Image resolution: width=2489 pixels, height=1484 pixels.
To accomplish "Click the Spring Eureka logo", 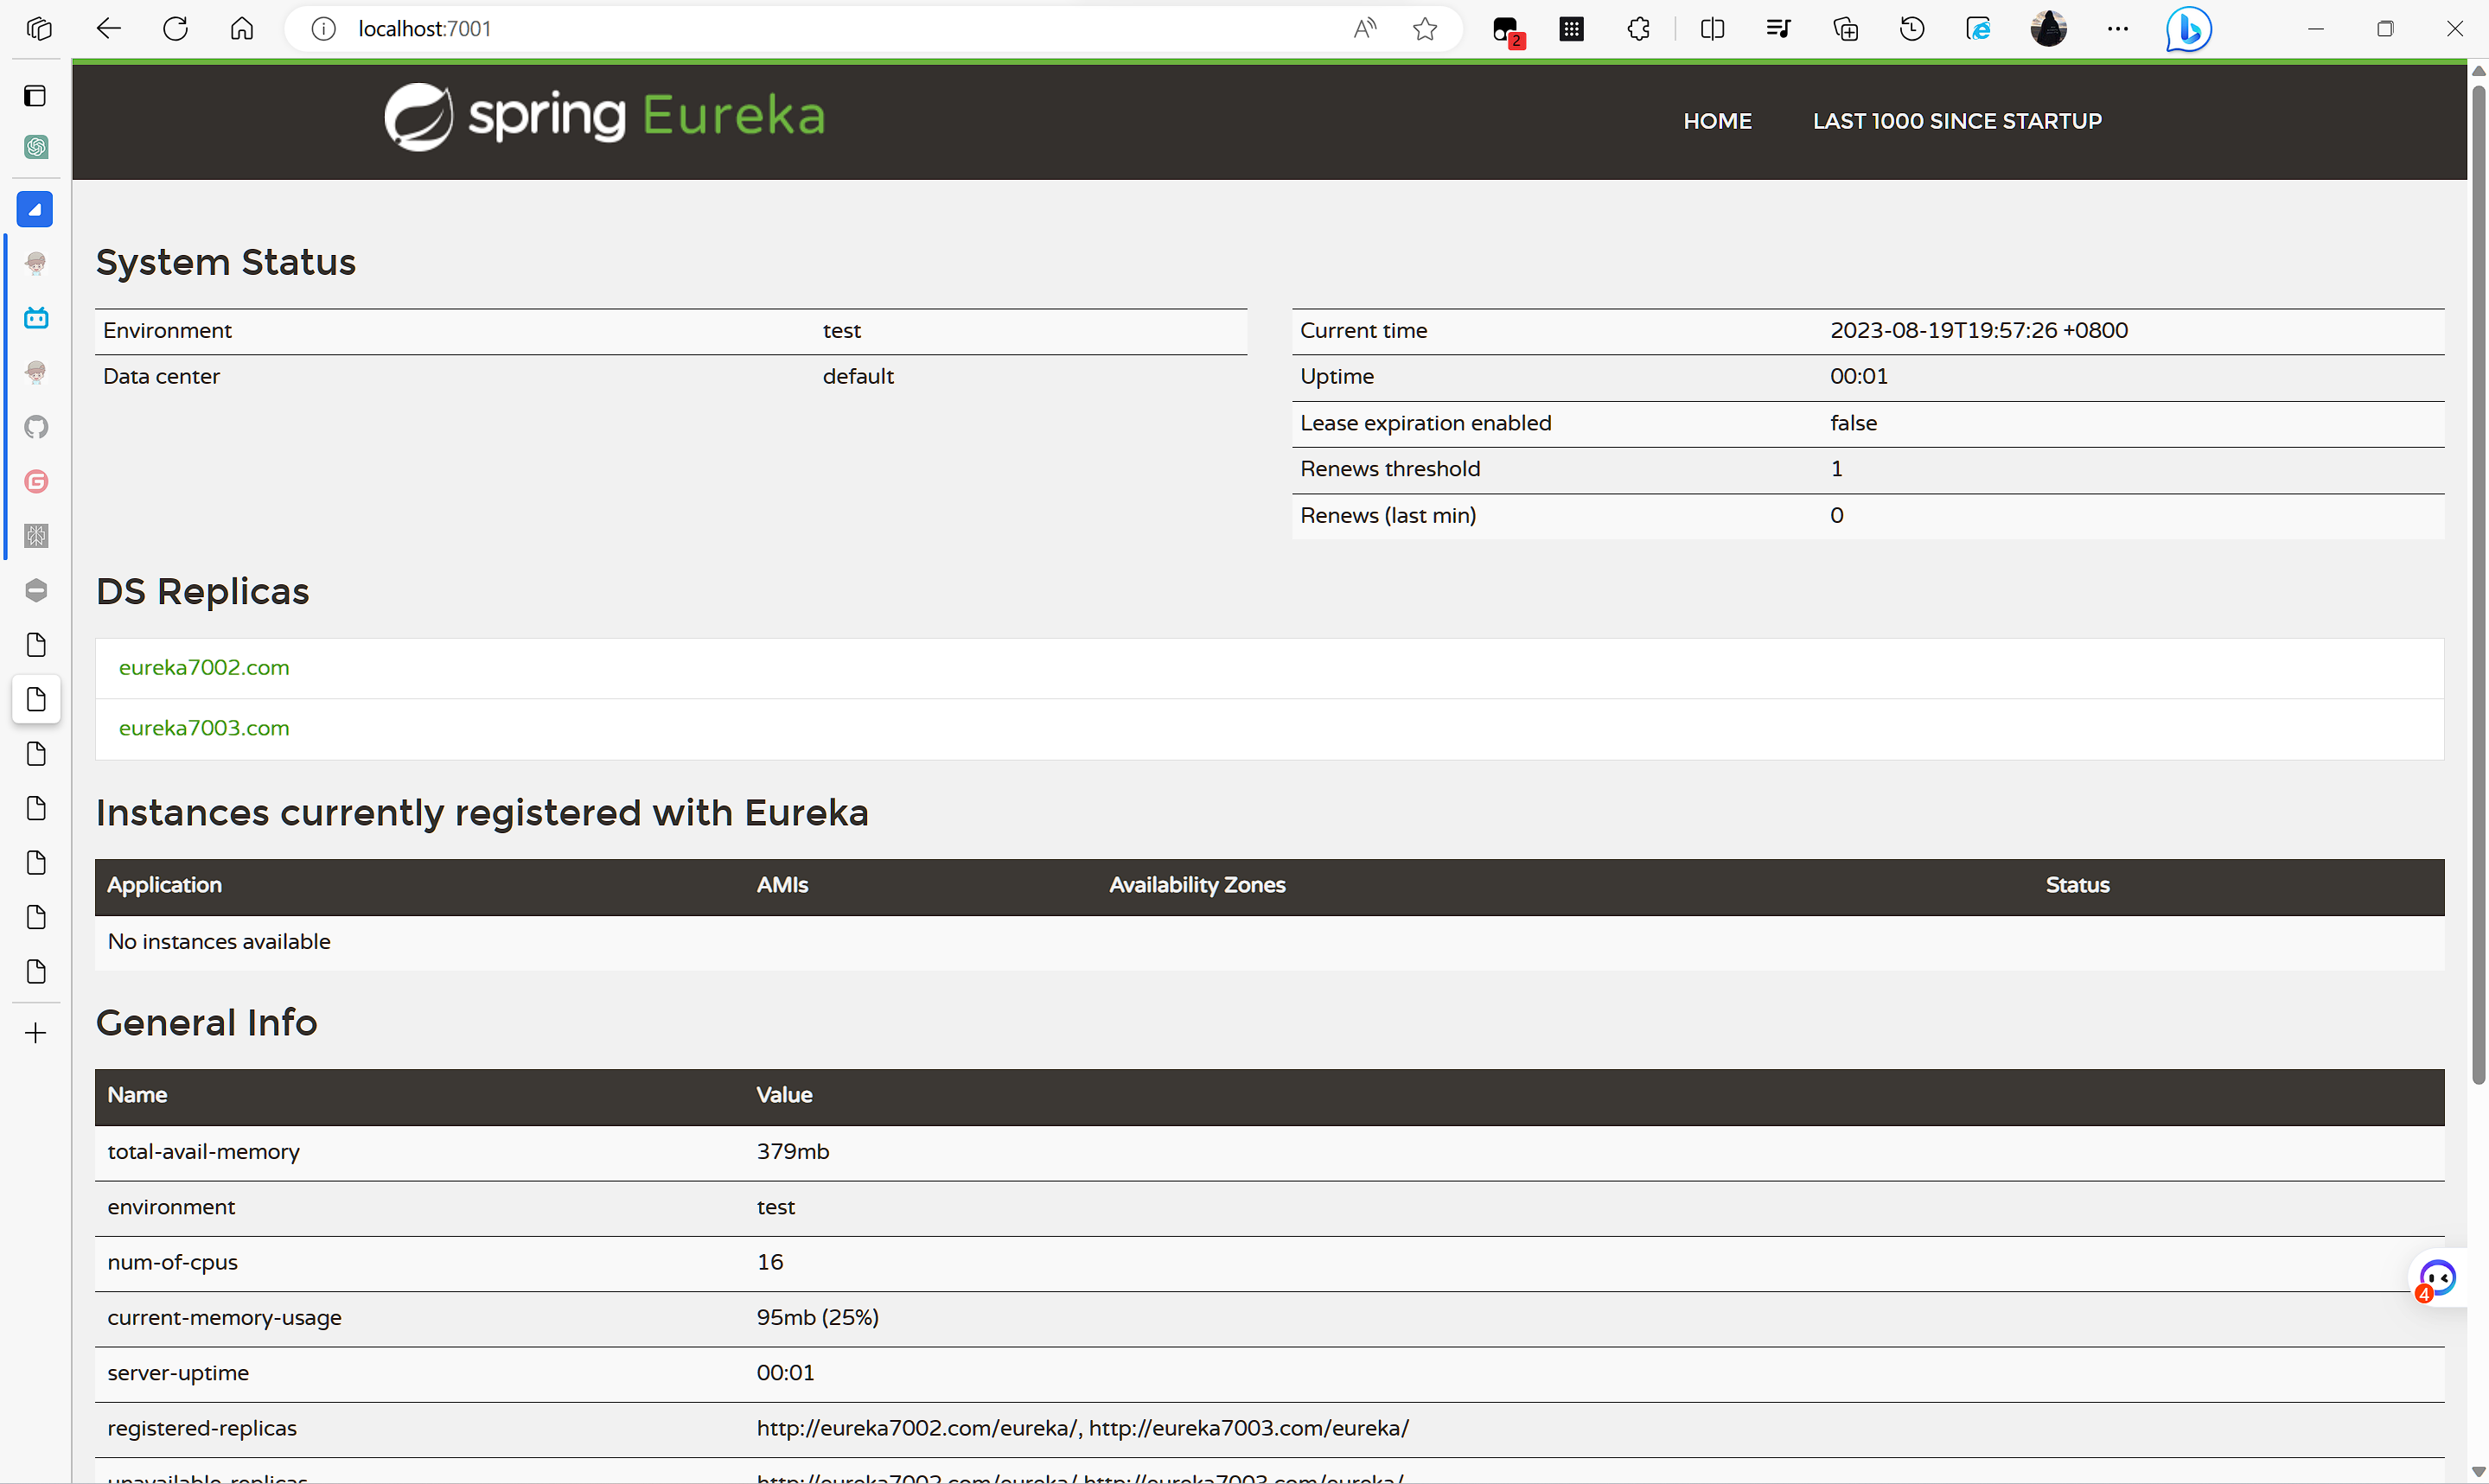I will (604, 117).
